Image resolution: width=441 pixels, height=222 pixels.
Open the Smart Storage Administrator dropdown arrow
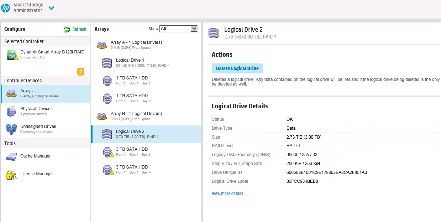[x=51, y=8]
